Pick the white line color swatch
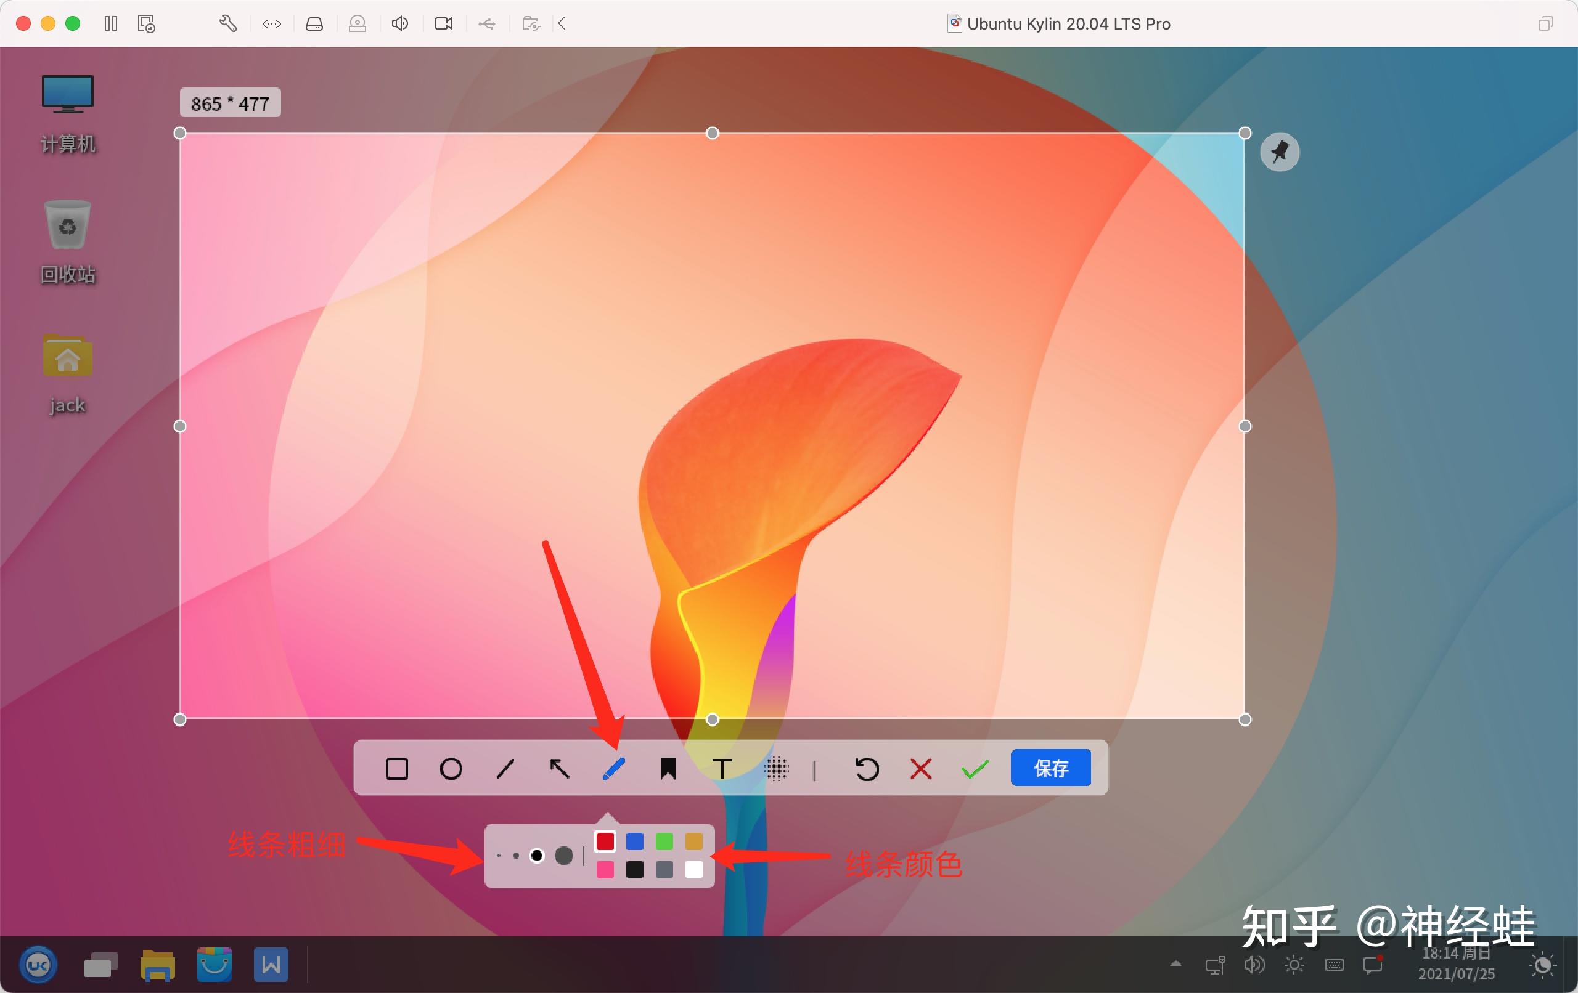Image resolution: width=1578 pixels, height=993 pixels. click(693, 870)
